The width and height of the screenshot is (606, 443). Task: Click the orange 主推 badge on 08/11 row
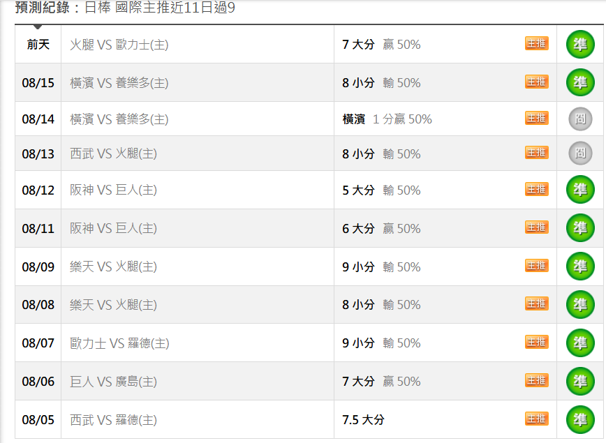pyautogui.click(x=536, y=227)
